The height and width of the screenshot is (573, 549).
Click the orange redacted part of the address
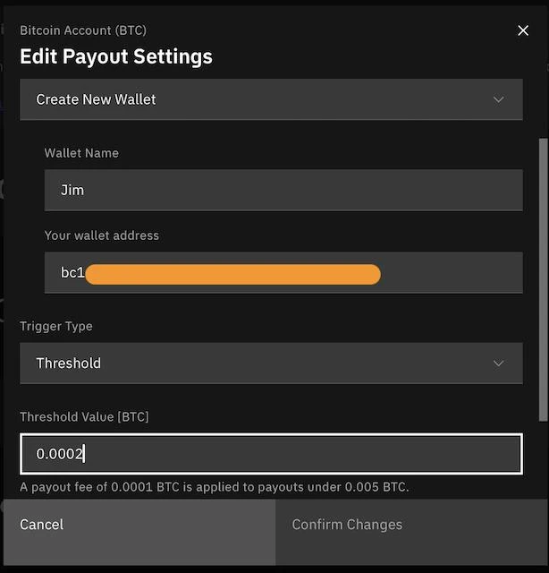(232, 274)
